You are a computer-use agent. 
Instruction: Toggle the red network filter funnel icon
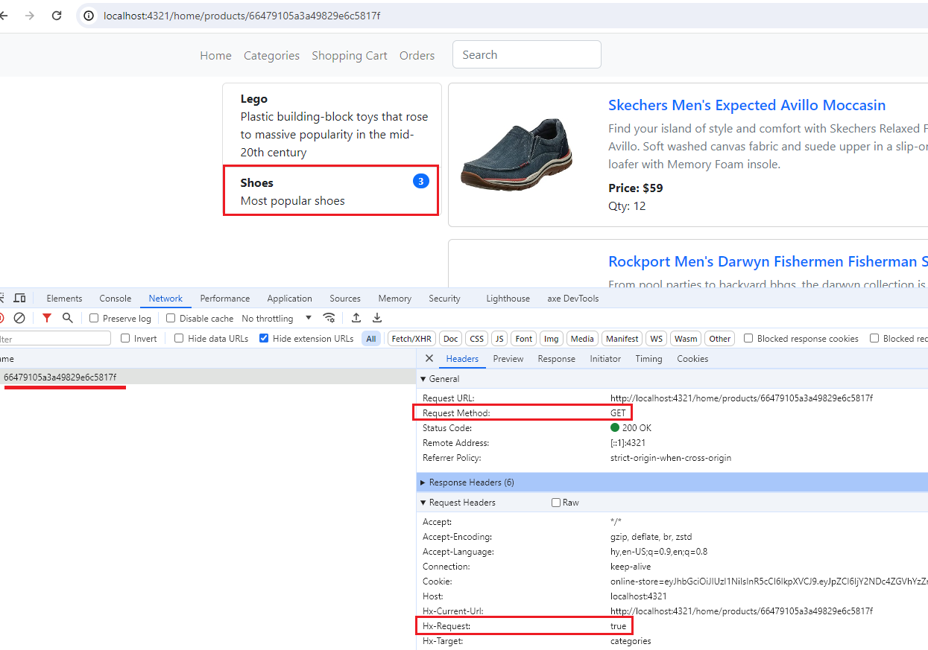[47, 318]
